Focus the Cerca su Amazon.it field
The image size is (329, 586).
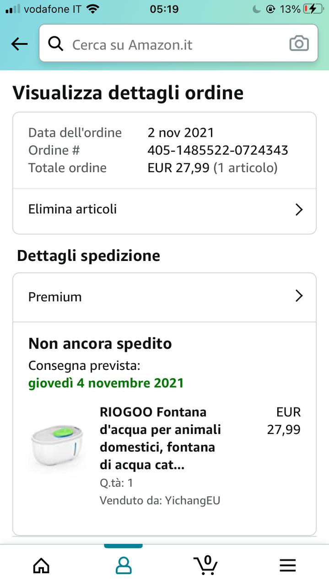(174, 44)
